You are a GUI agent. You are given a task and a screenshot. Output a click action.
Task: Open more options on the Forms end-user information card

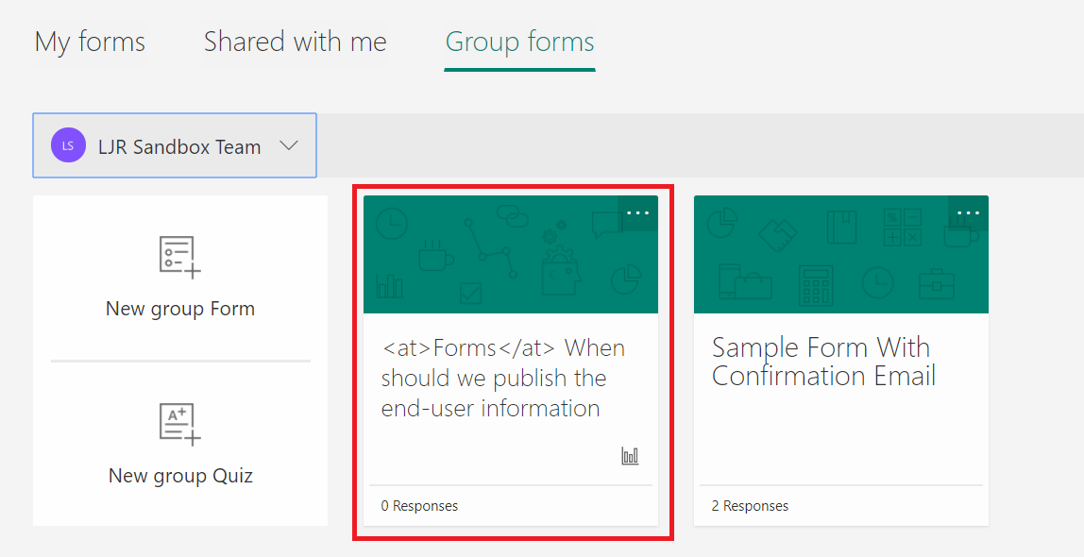(x=637, y=212)
